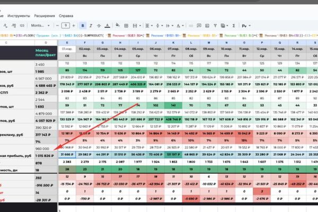Click the date cell '12.мар.'
The image size is (318, 212).
262,49
